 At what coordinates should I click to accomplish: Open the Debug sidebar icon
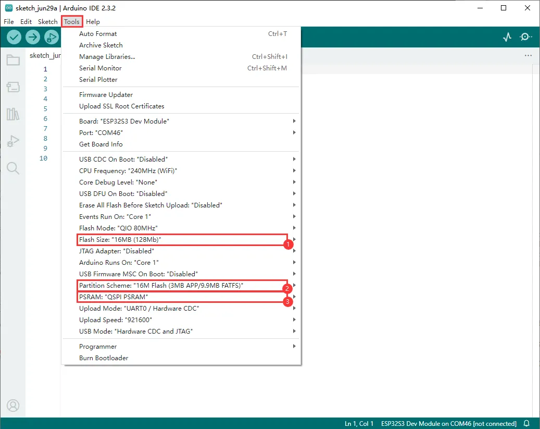[x=13, y=141]
